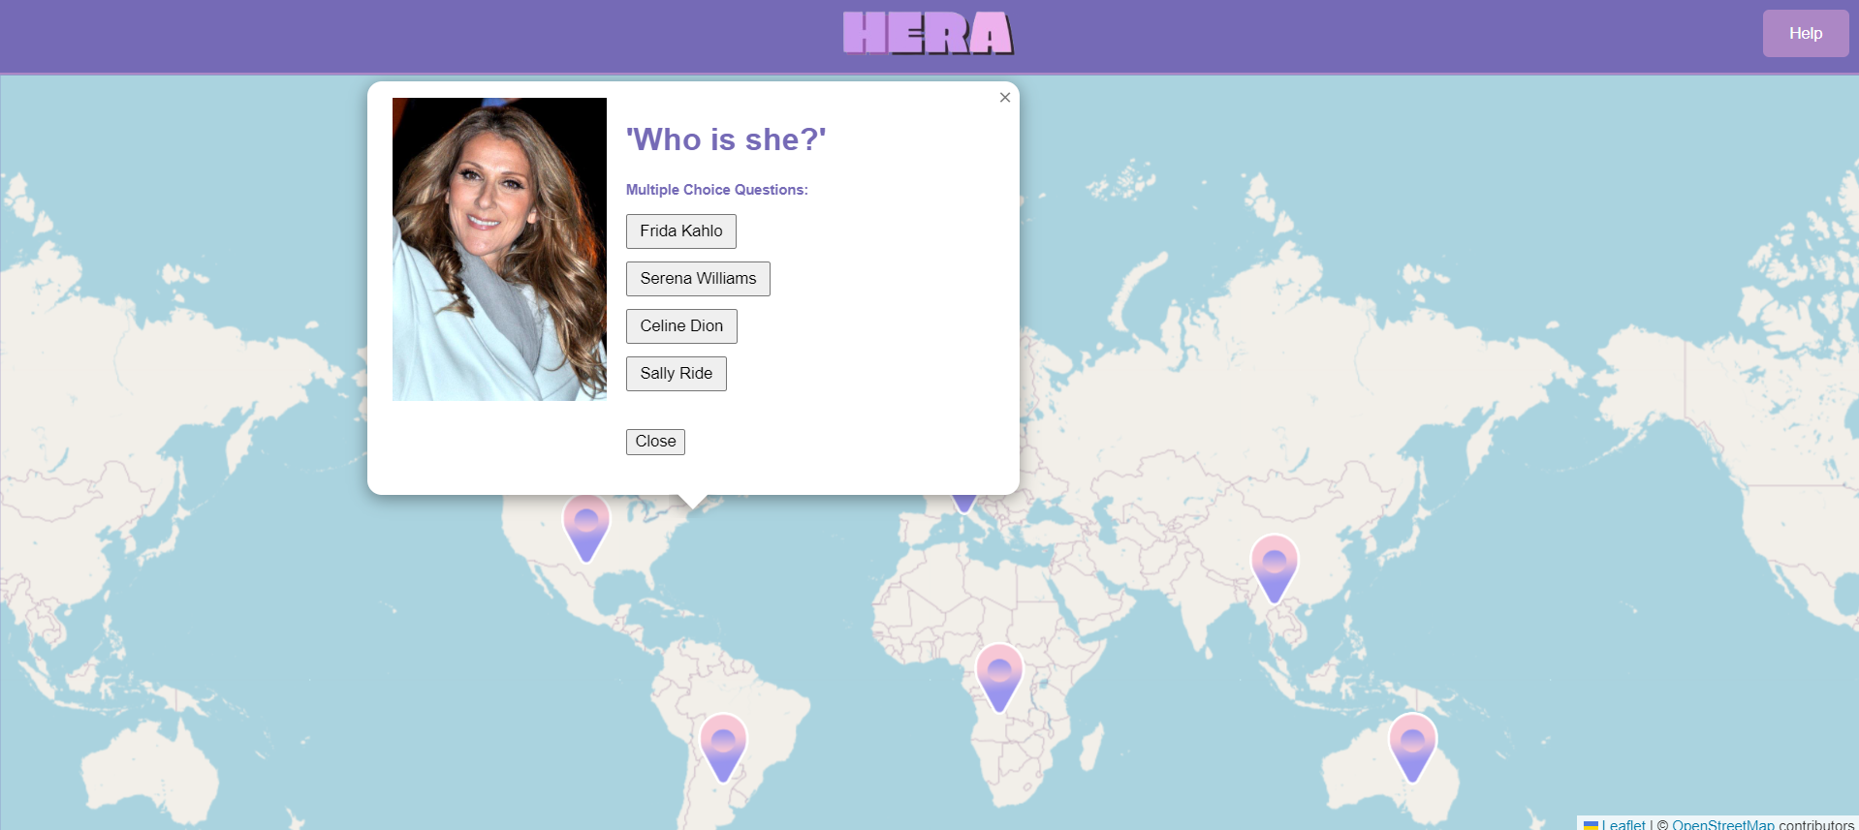This screenshot has height=830, width=1859.
Task: Choose the Serena Williams answer
Action: coord(698,279)
